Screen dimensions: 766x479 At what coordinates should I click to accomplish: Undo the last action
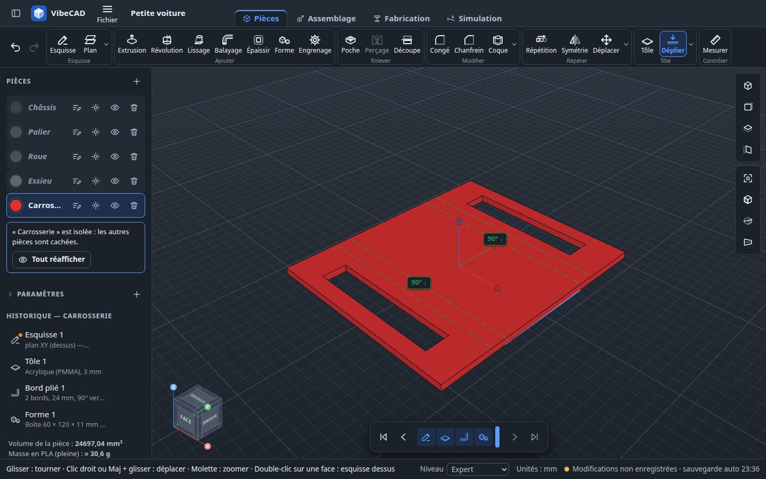click(x=15, y=47)
